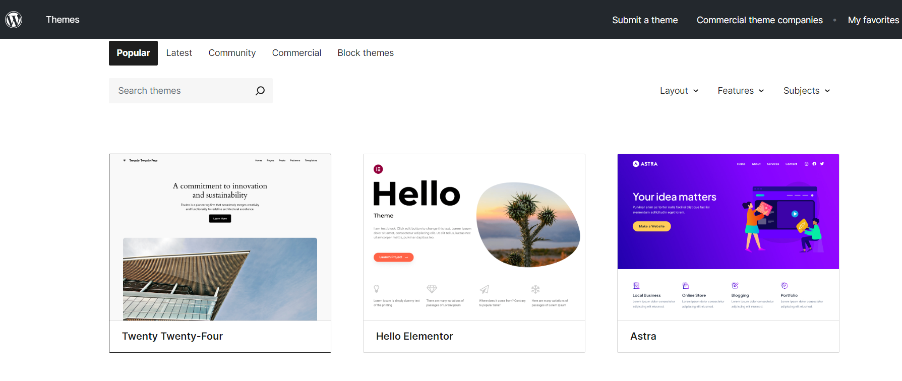This screenshot has width=902, height=381.
Task: Click the Themes header link
Action: (x=63, y=20)
